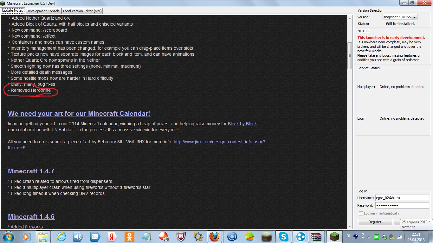This screenshot has width=433, height=243.
Task: Click the update notes scrollbar thumb
Action: [350, 56]
